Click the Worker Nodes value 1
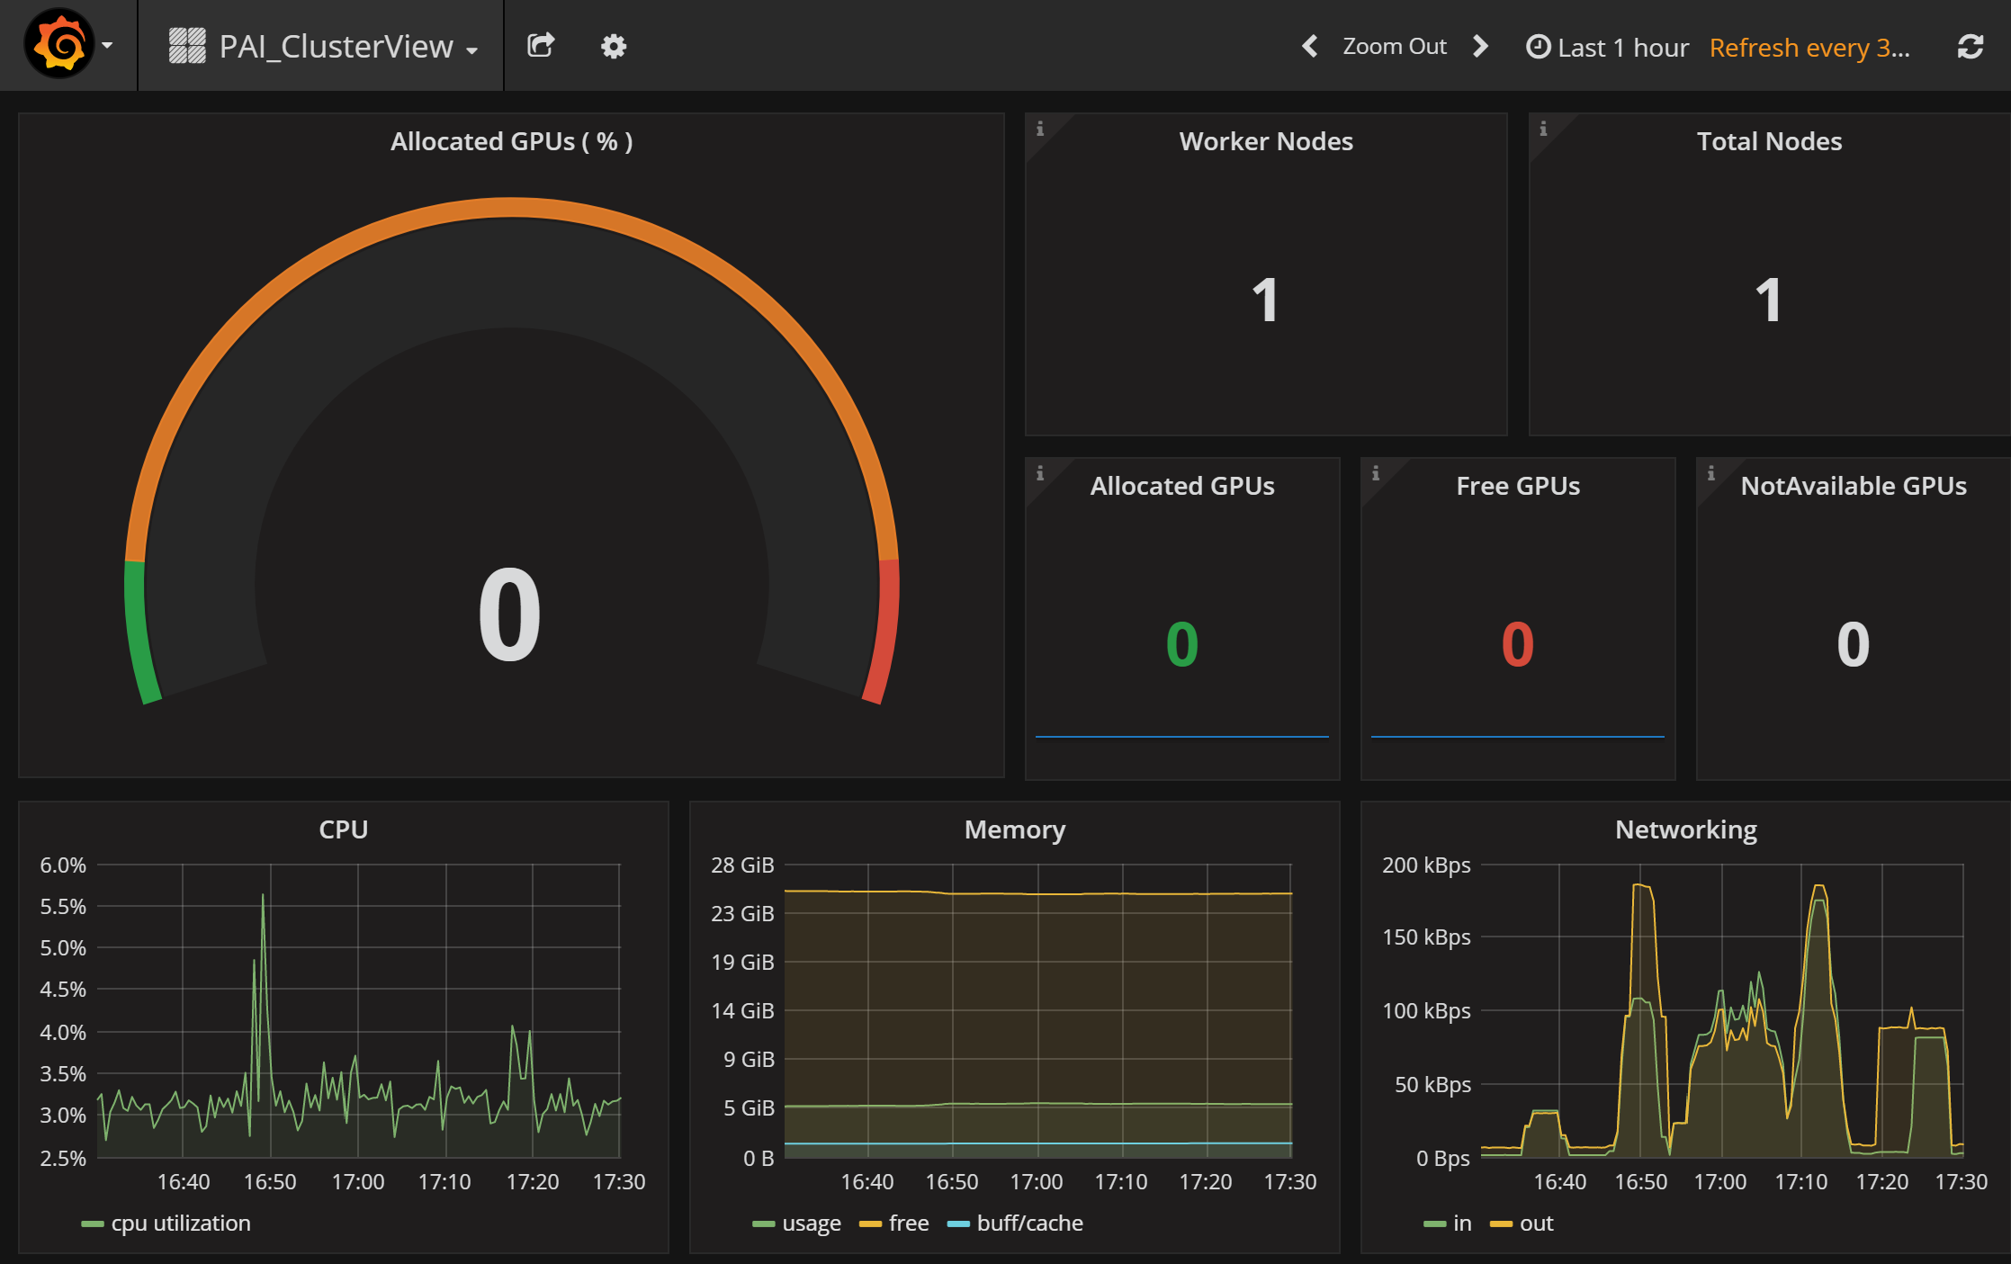The width and height of the screenshot is (2011, 1264). pos(1266,300)
